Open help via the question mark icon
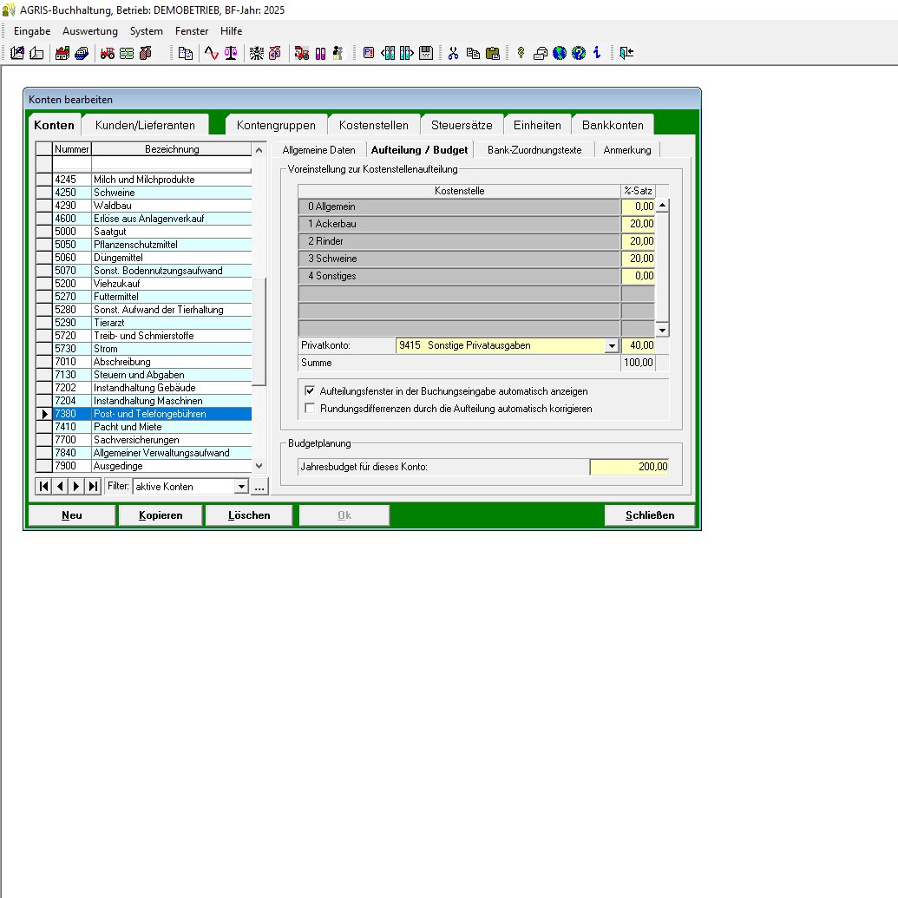 (578, 53)
